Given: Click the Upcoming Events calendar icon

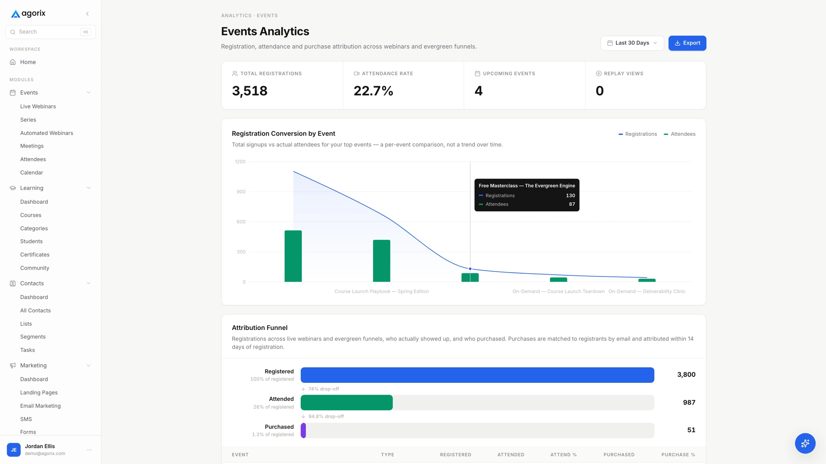Looking at the screenshot, I should (x=478, y=74).
